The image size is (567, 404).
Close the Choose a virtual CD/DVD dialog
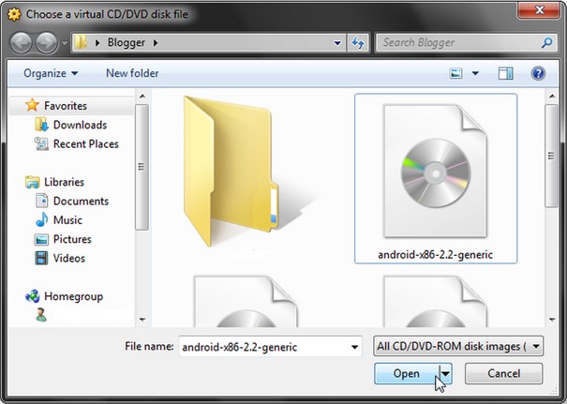[x=539, y=10]
